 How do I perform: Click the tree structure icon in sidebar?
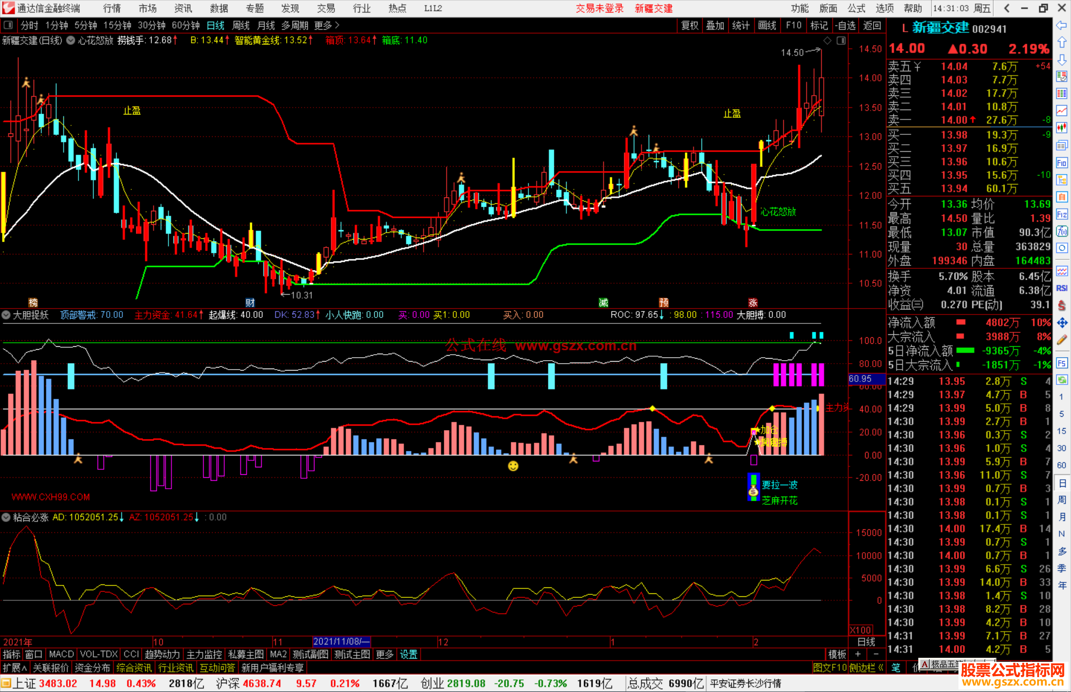click(1062, 180)
